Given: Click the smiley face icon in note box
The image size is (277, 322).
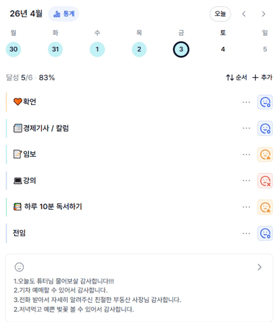Looking at the screenshot, I should click(x=19, y=267).
